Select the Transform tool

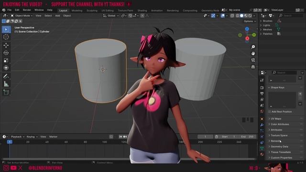6,68
